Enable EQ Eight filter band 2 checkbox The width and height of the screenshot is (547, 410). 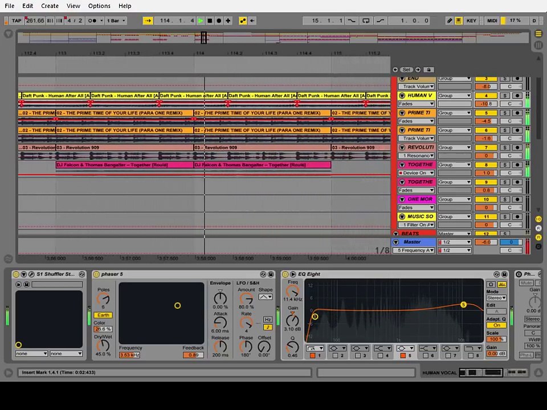click(x=335, y=355)
